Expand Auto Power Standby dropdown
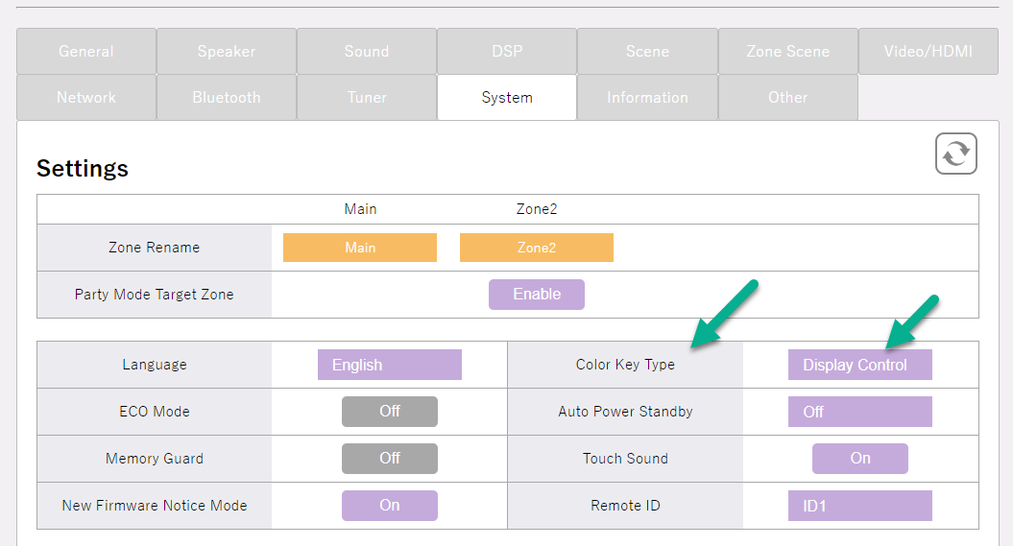This screenshot has height=546, width=1013. click(x=859, y=412)
